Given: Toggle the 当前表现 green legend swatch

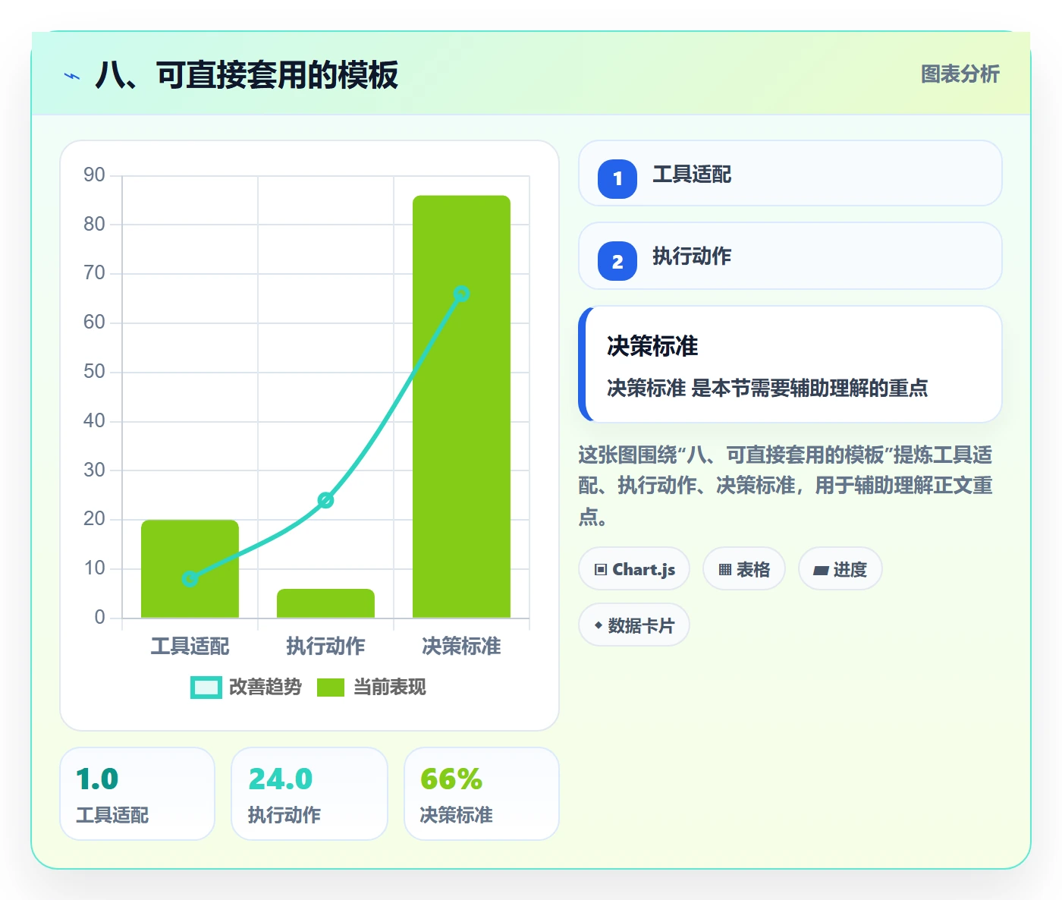Looking at the screenshot, I should click(330, 688).
